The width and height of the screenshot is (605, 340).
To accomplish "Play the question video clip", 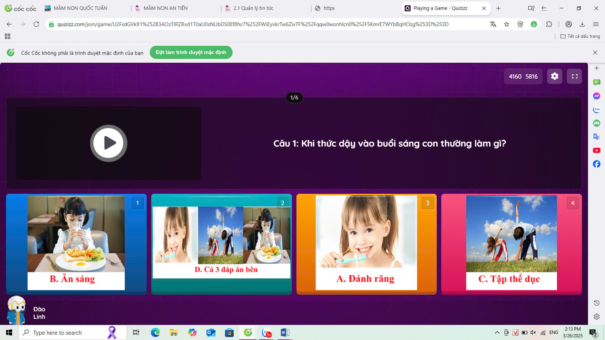I will coord(109,143).
